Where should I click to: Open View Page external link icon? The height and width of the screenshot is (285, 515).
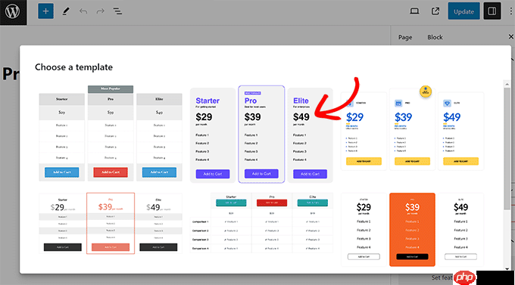point(435,11)
